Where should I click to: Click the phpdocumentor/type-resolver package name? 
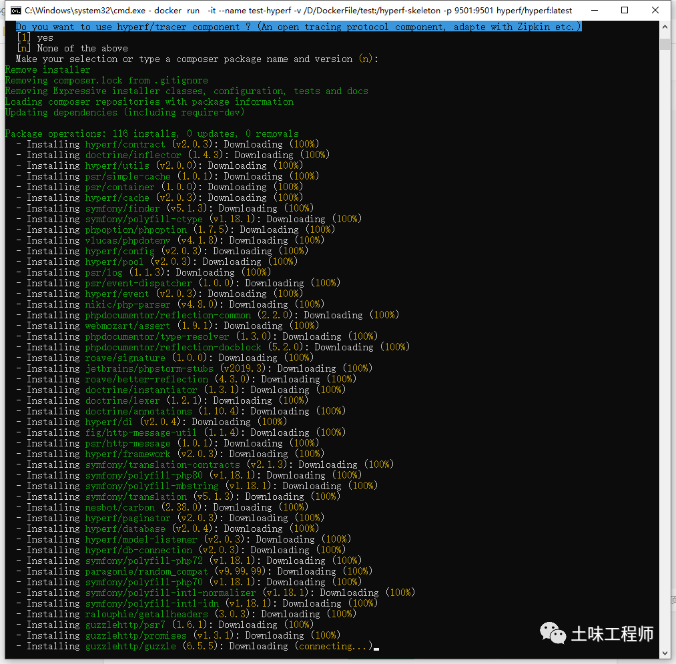tap(157, 336)
